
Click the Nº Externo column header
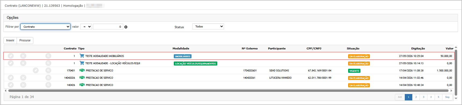250,49
